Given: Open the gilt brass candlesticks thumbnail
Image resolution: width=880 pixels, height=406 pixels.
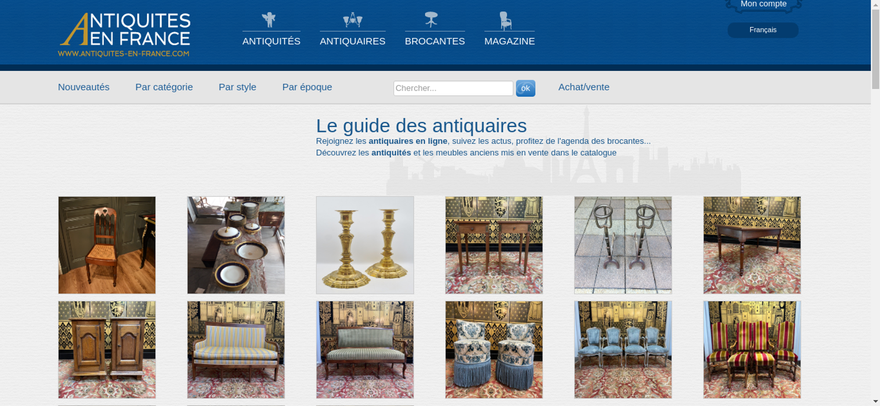Looking at the screenshot, I should point(365,245).
